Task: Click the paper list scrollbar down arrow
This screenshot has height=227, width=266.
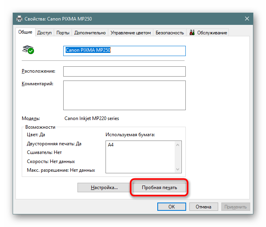Action: [179, 169]
